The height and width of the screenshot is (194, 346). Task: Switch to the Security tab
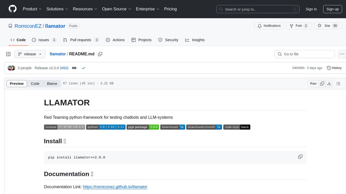168,40
